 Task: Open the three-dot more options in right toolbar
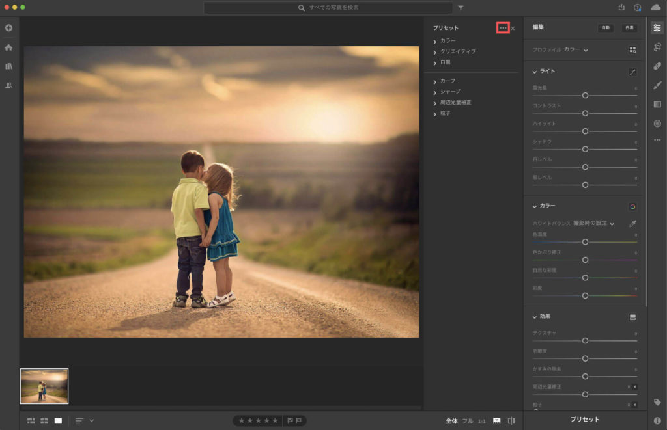click(657, 140)
